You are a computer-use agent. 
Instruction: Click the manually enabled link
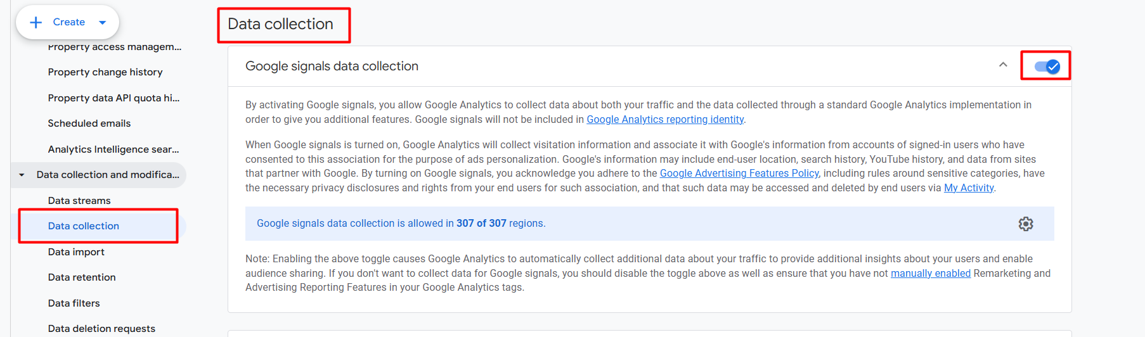click(x=930, y=274)
